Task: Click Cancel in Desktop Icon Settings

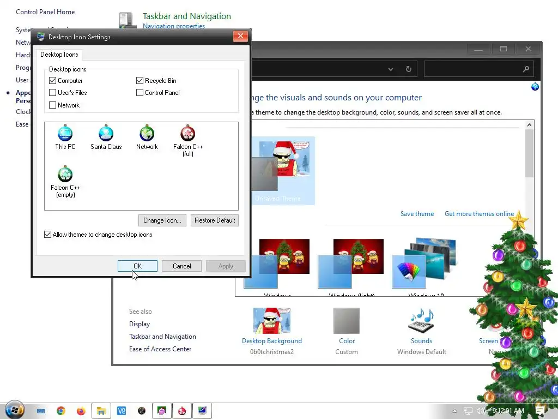Action: pyautogui.click(x=181, y=266)
